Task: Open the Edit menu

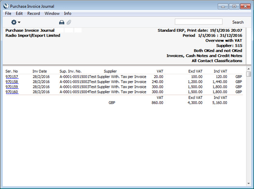Action: pos(19,13)
